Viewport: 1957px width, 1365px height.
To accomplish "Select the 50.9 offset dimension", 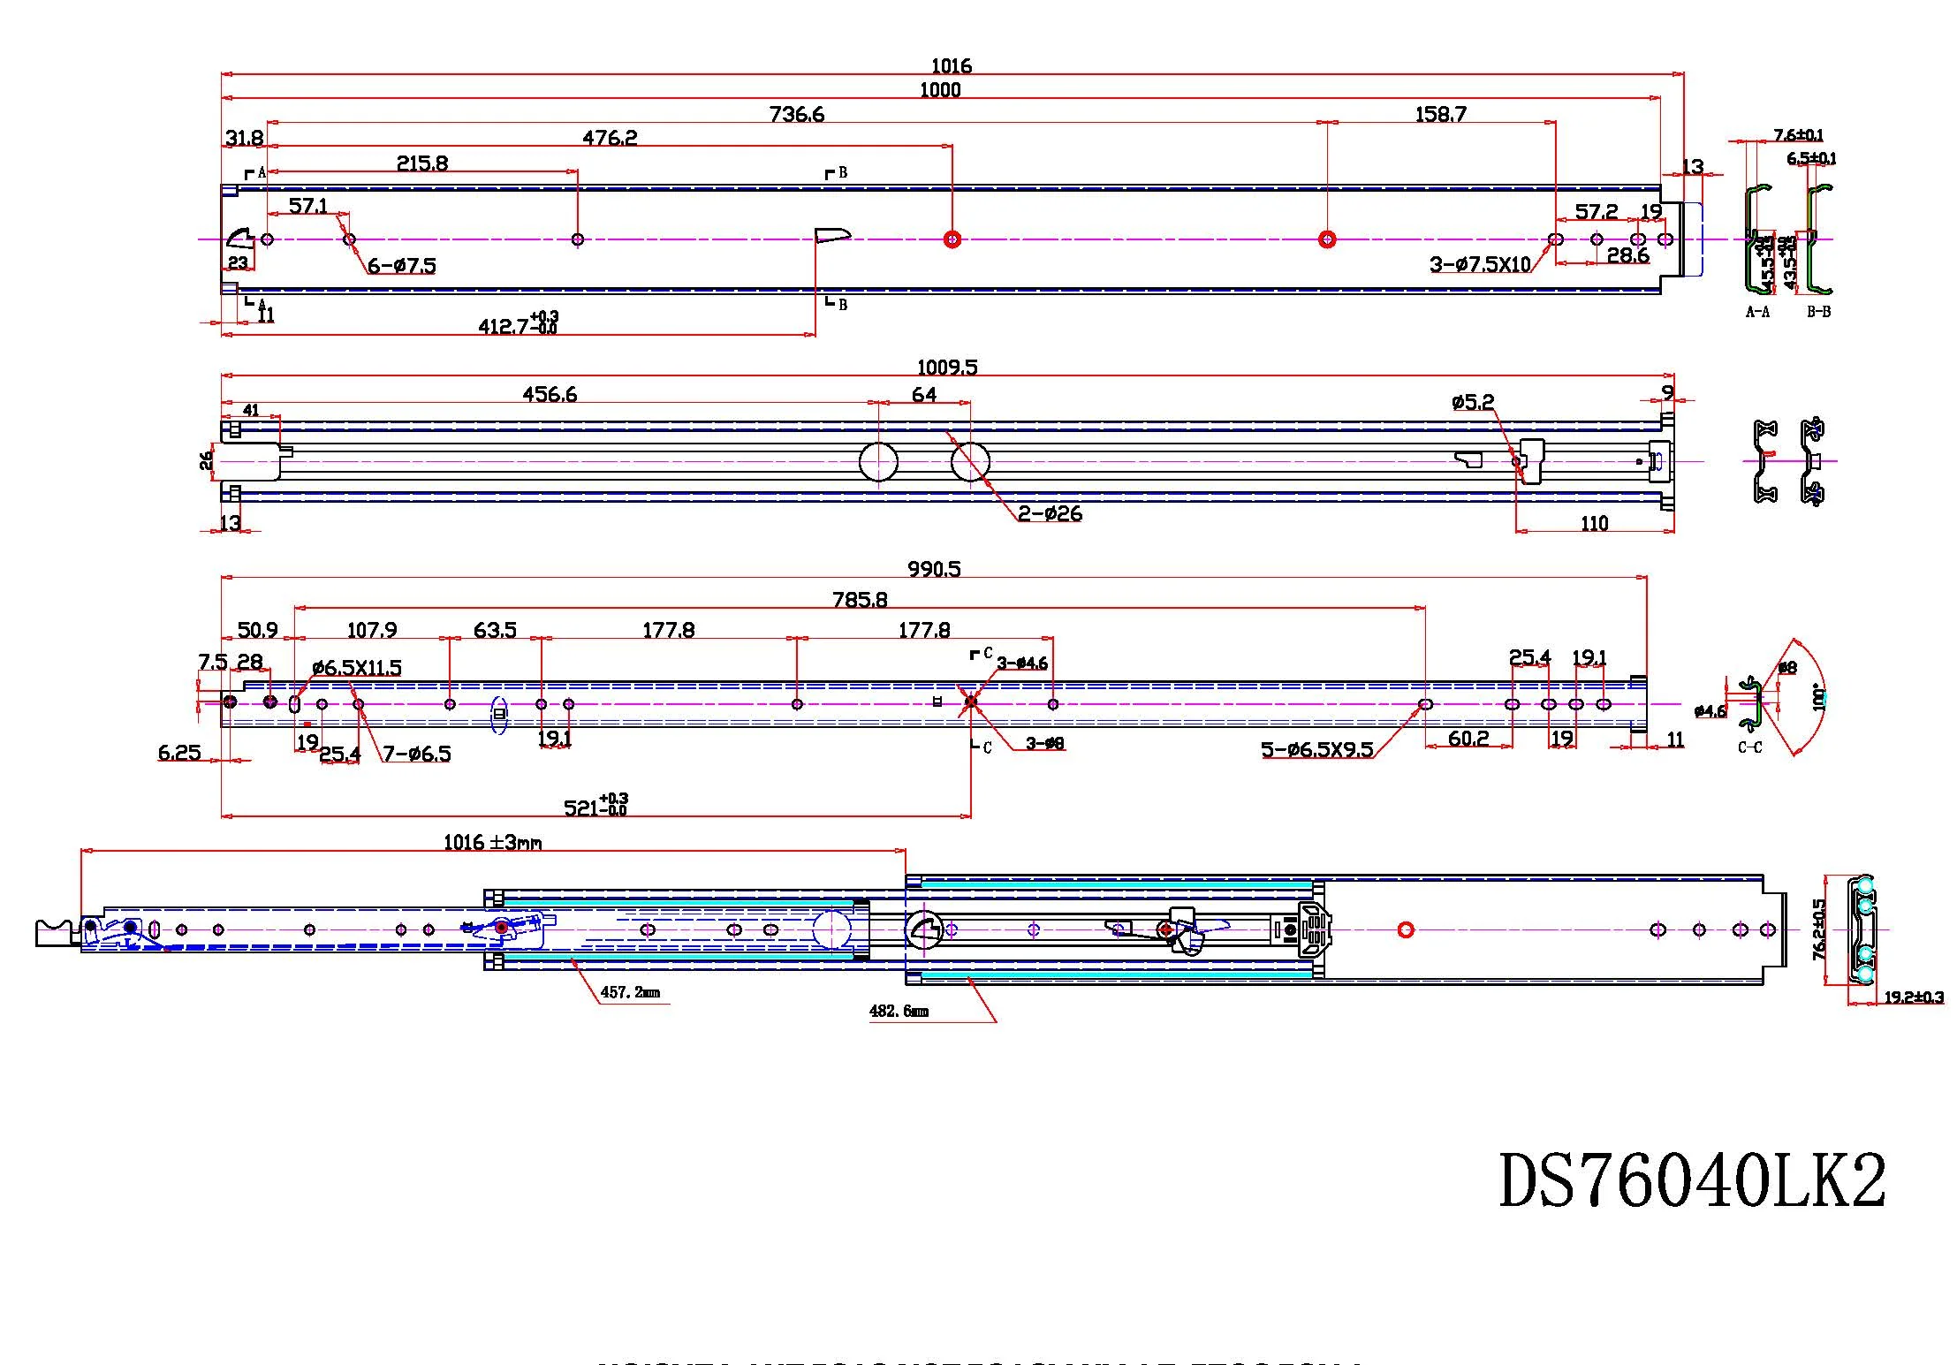I will [258, 630].
